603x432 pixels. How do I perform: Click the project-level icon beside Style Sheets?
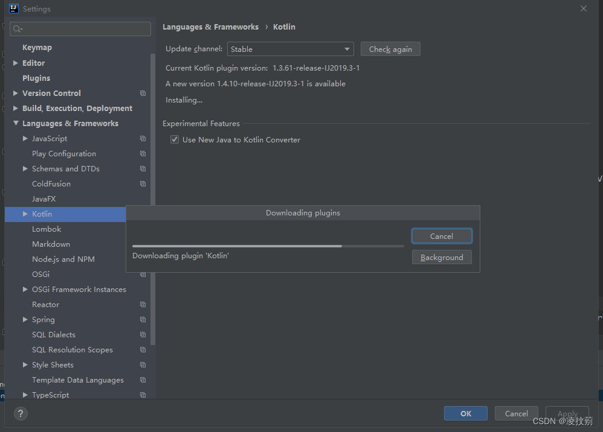(x=143, y=365)
